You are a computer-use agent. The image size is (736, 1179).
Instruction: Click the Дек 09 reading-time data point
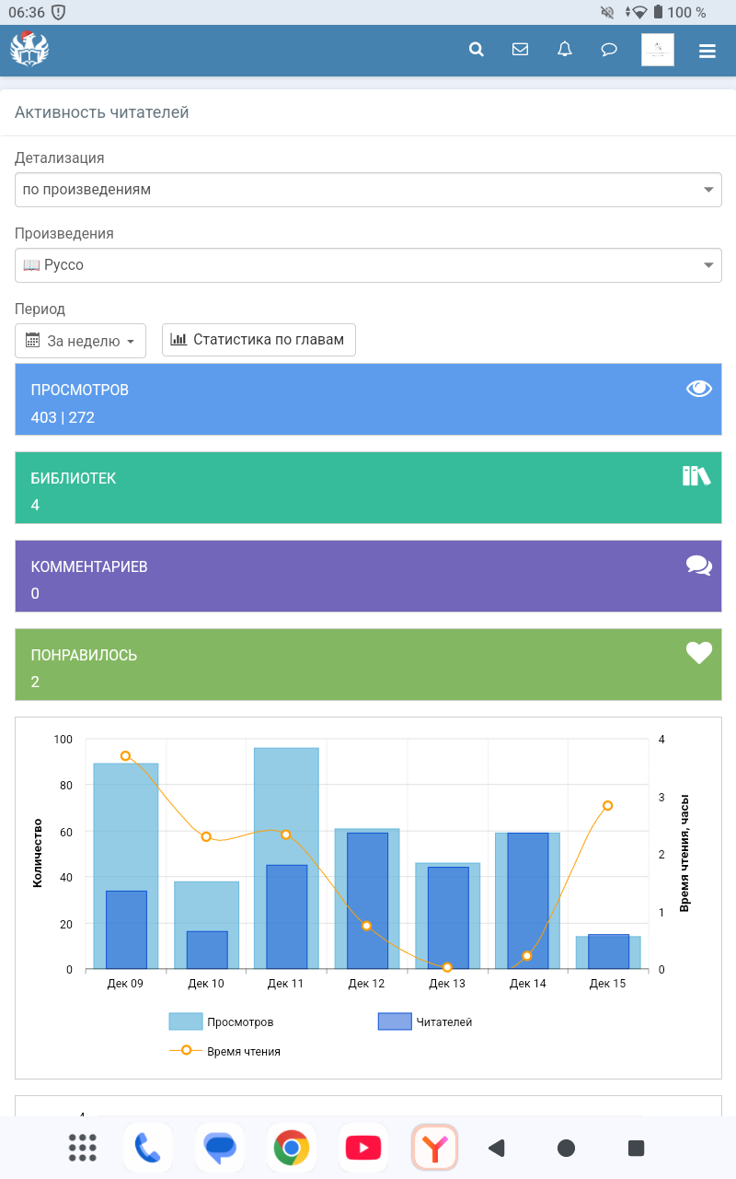tap(126, 756)
